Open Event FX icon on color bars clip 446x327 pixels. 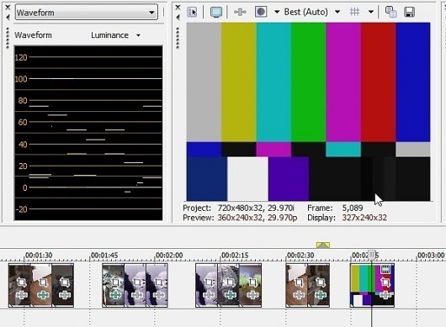tap(385, 295)
